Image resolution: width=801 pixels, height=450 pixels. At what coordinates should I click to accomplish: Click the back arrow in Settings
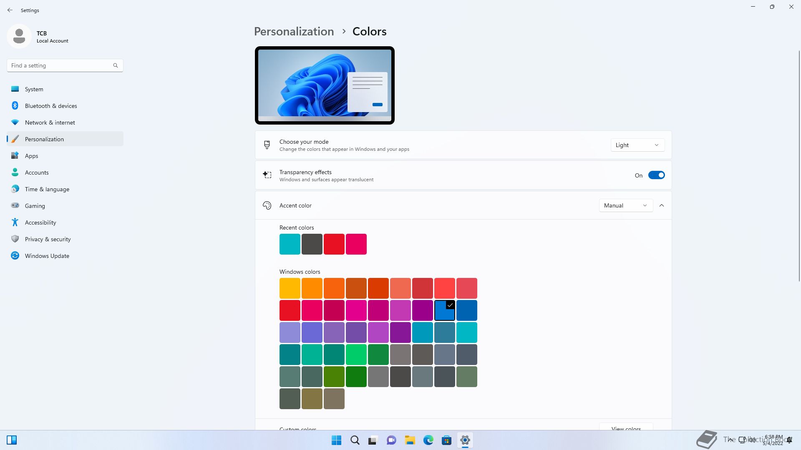click(10, 10)
